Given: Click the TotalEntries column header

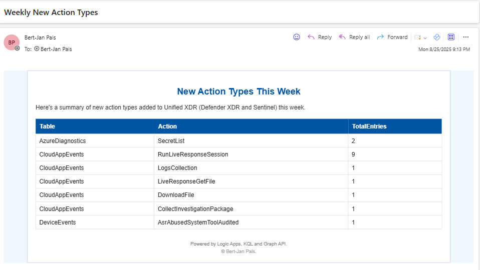Looking at the screenshot, I should (x=369, y=126).
